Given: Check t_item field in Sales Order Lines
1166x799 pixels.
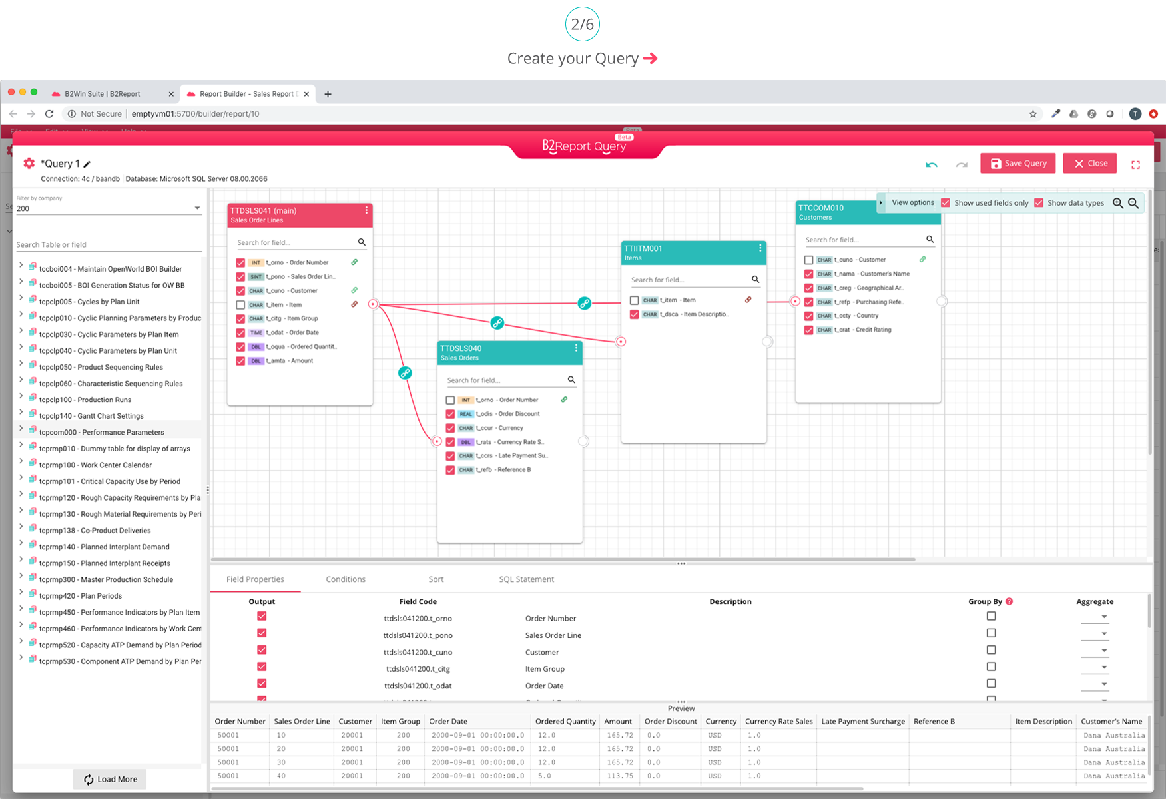Looking at the screenshot, I should tap(240, 305).
